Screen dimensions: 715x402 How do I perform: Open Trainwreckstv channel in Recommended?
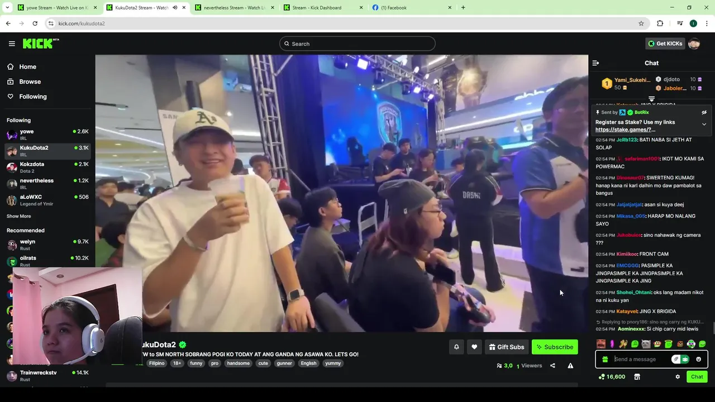click(x=47, y=375)
